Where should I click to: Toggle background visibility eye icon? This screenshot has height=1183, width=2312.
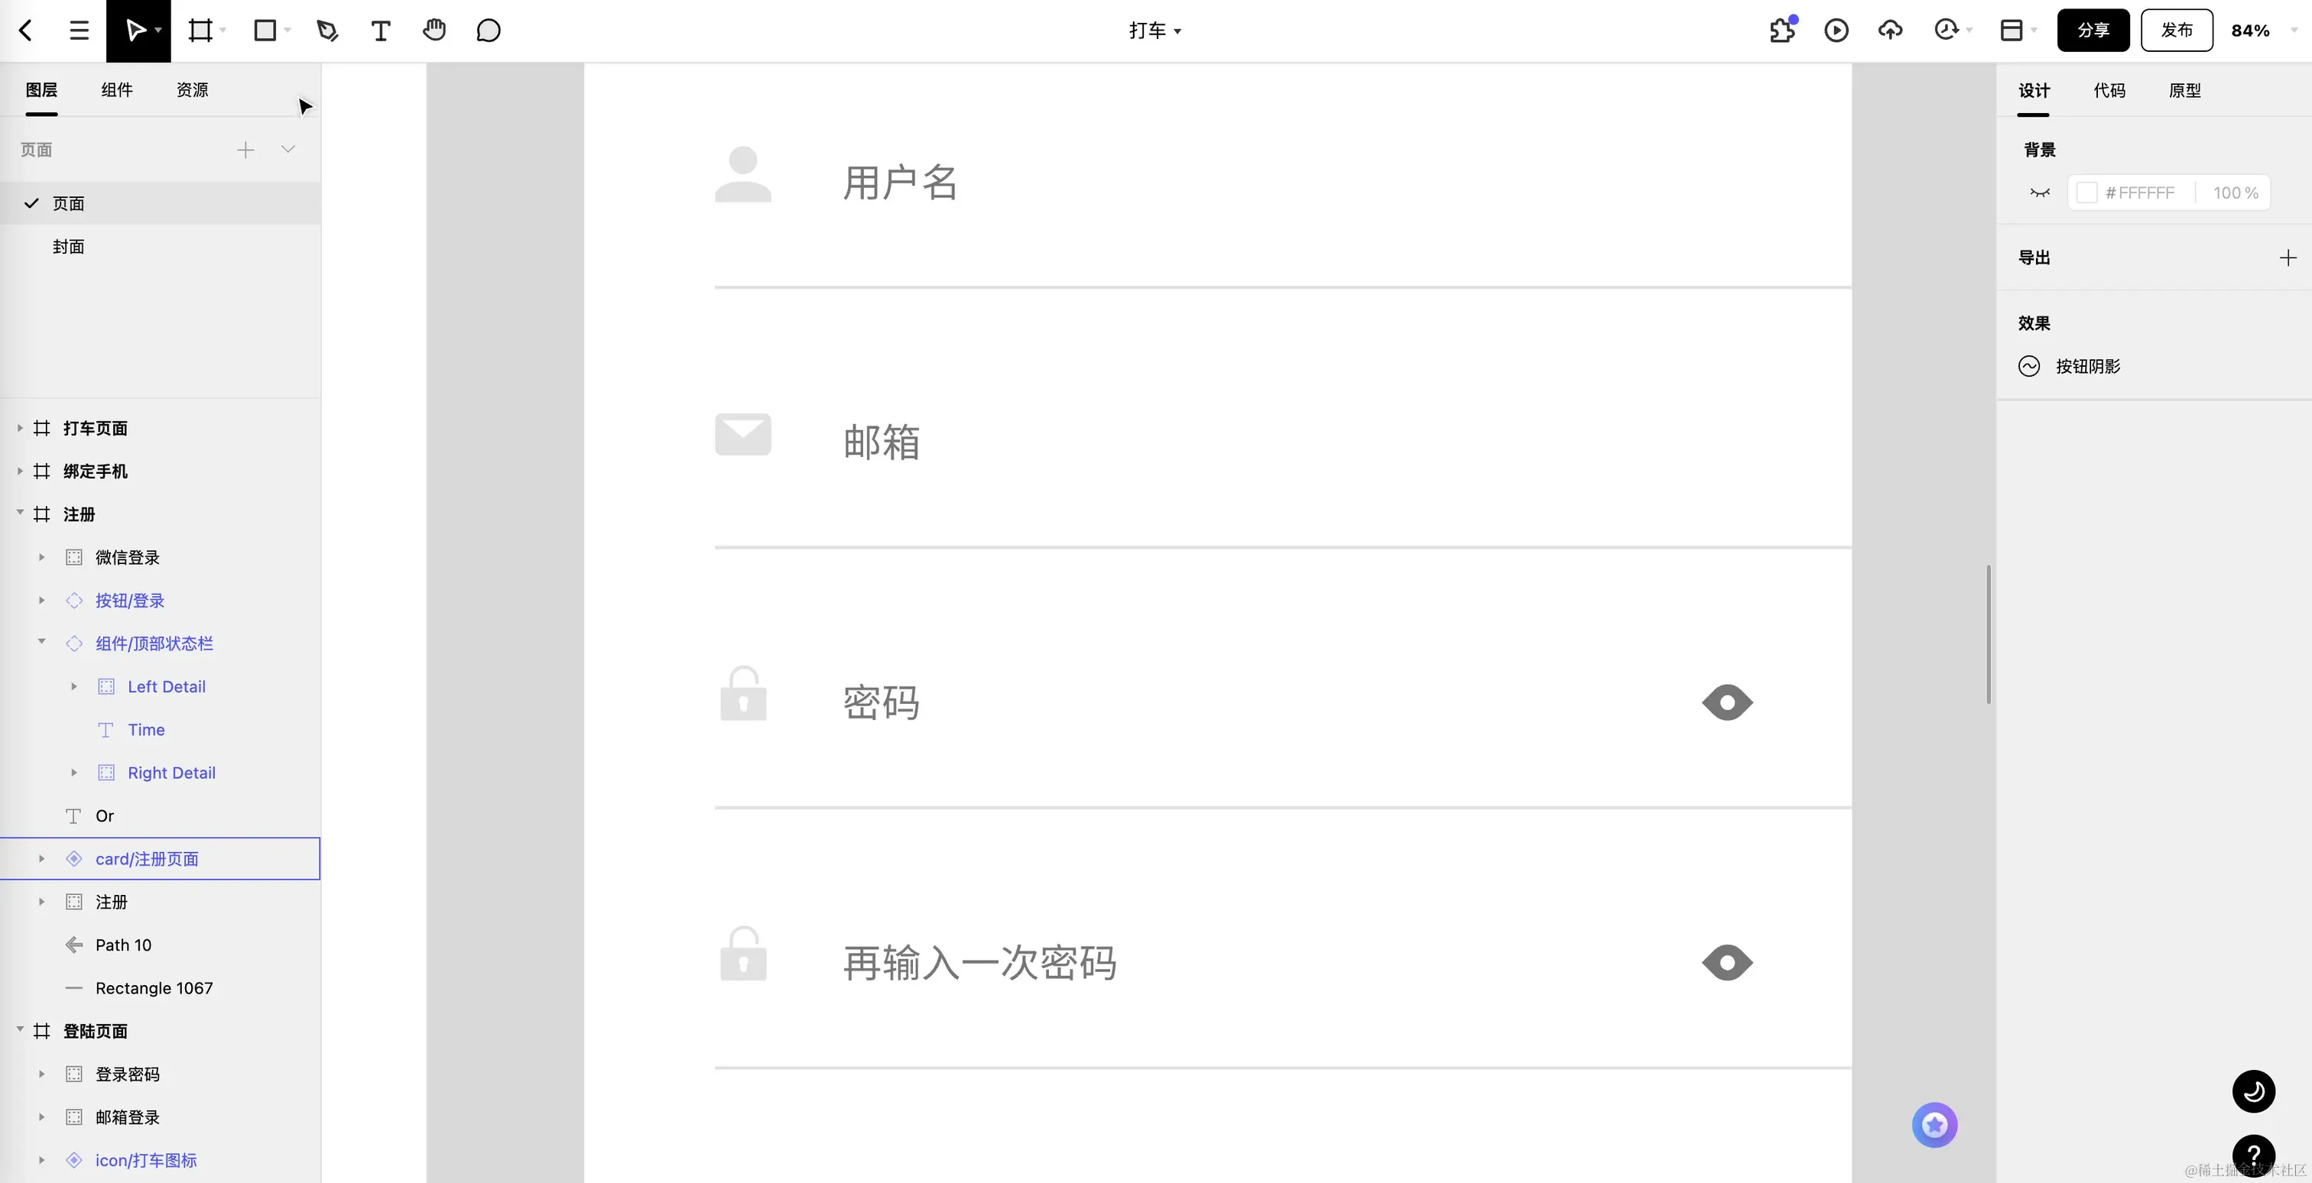2040,193
